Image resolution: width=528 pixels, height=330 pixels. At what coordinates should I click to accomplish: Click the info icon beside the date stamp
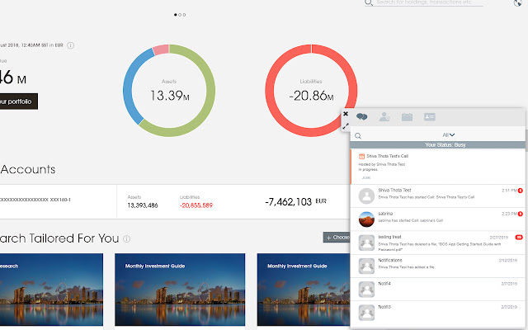pos(70,45)
